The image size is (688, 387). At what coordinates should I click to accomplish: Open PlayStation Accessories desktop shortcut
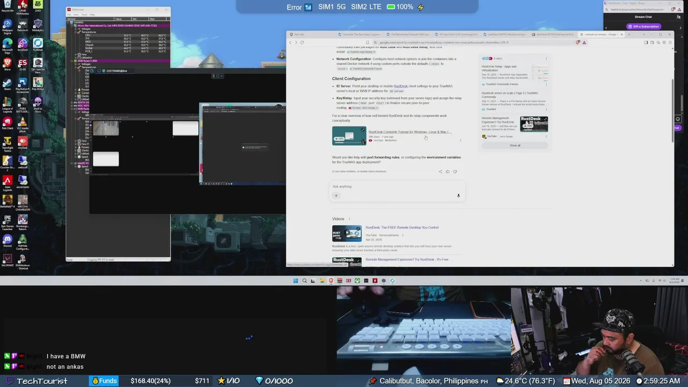(23, 86)
